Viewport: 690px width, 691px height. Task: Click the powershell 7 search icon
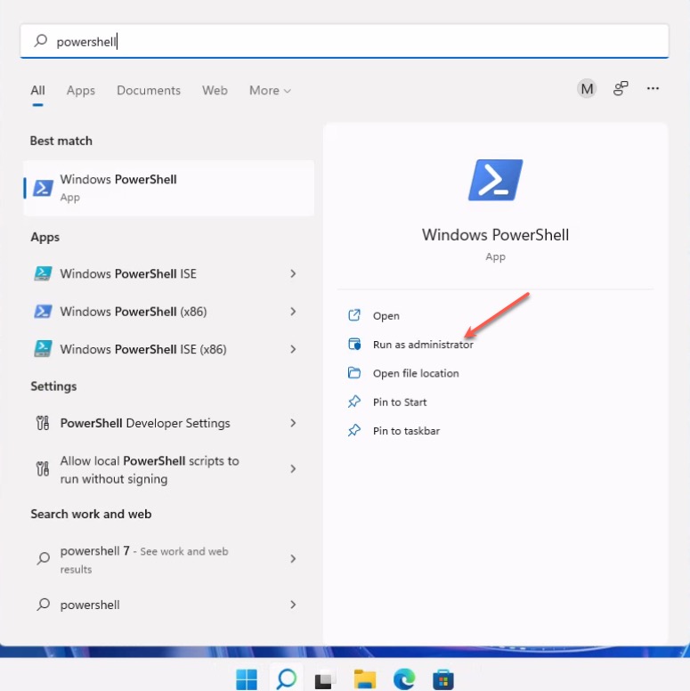(43, 558)
